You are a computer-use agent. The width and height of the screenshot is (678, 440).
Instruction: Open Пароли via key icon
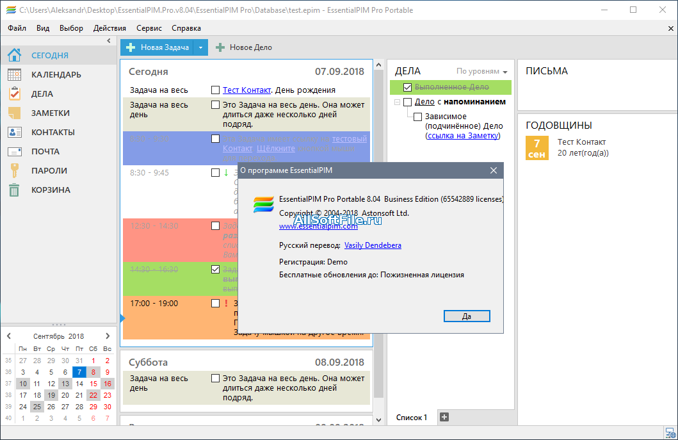coord(14,170)
